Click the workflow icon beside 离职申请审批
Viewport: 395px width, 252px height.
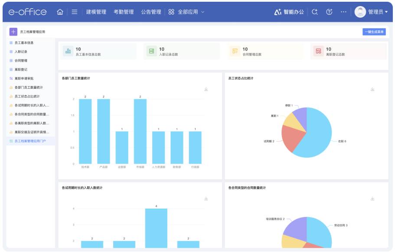[x=11, y=78]
